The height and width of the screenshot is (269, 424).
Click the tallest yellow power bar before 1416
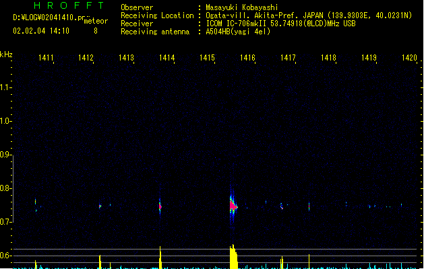coord(234,257)
